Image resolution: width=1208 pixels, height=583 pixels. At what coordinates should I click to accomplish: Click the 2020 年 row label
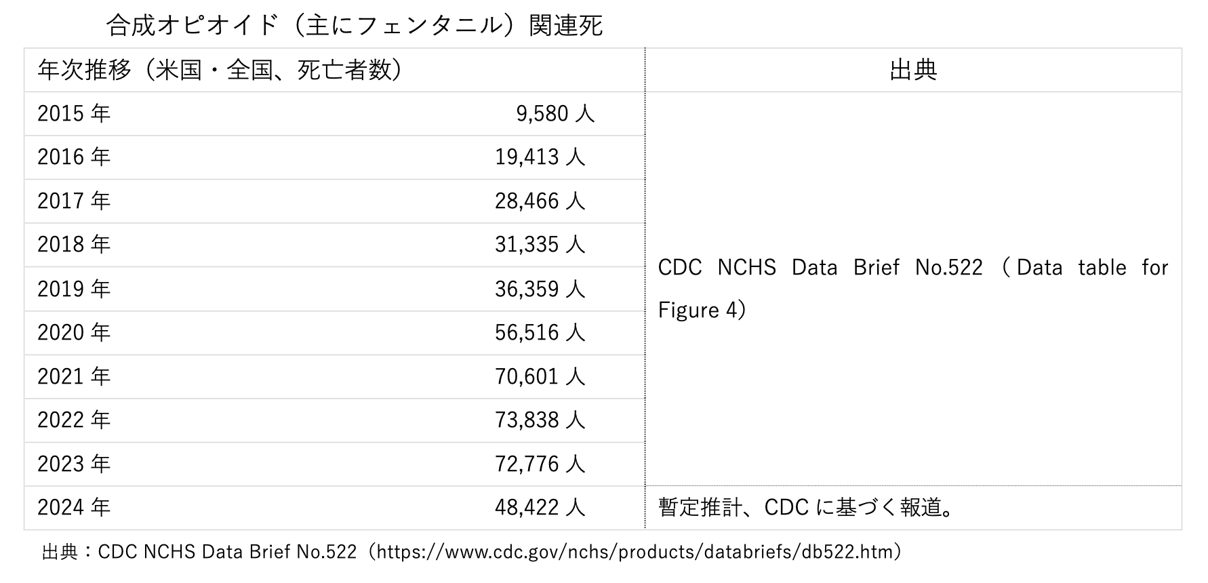coord(74,333)
